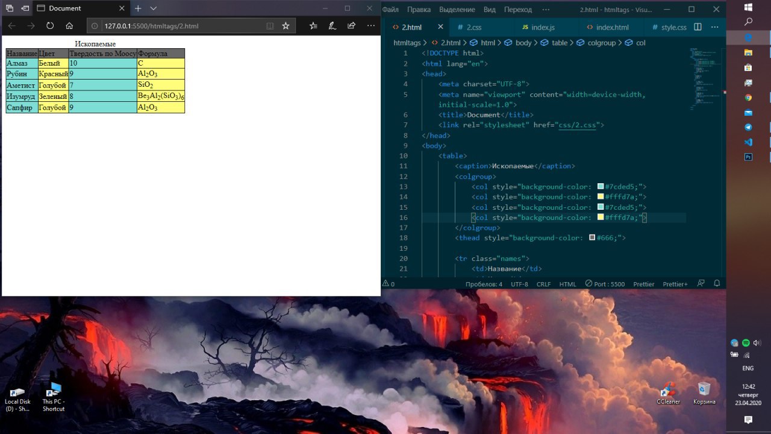The width and height of the screenshot is (771, 434).
Task: Click the Изумруд cell in the table
Action: click(22, 96)
